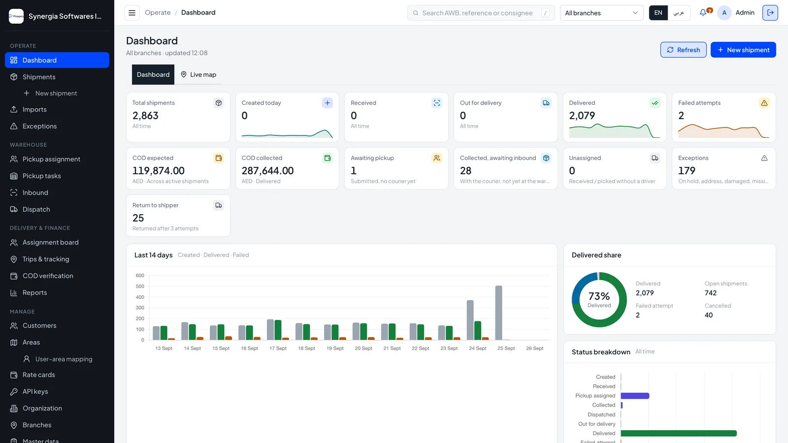Click the logout icon beside Admin

pyautogui.click(x=770, y=13)
